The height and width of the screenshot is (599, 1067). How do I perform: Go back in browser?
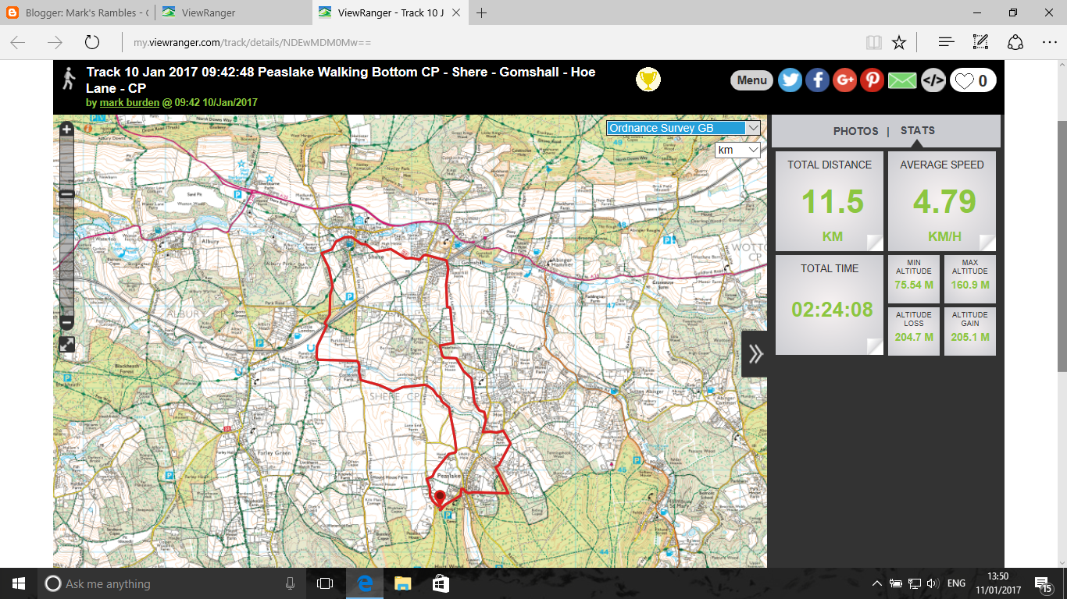click(18, 42)
